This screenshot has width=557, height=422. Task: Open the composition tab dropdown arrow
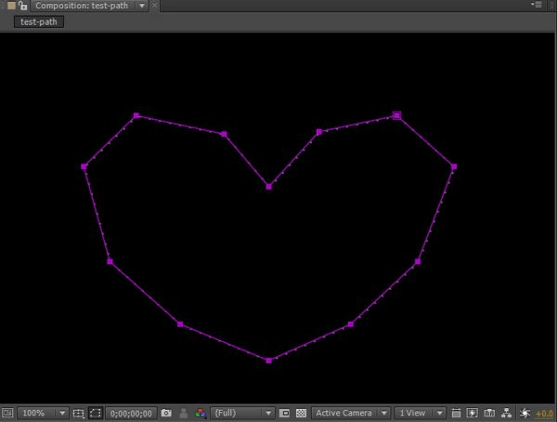pos(142,6)
